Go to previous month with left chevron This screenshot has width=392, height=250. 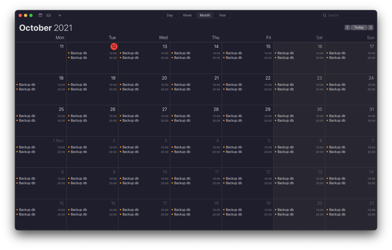pyautogui.click(x=347, y=28)
